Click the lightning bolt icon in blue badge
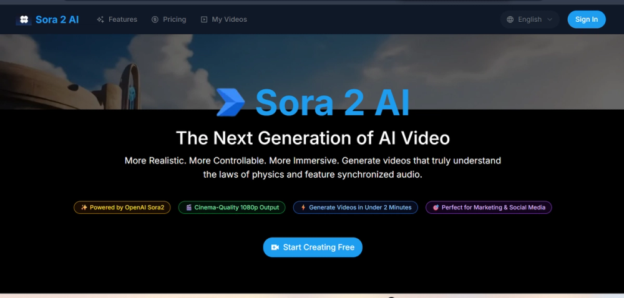 click(x=303, y=208)
